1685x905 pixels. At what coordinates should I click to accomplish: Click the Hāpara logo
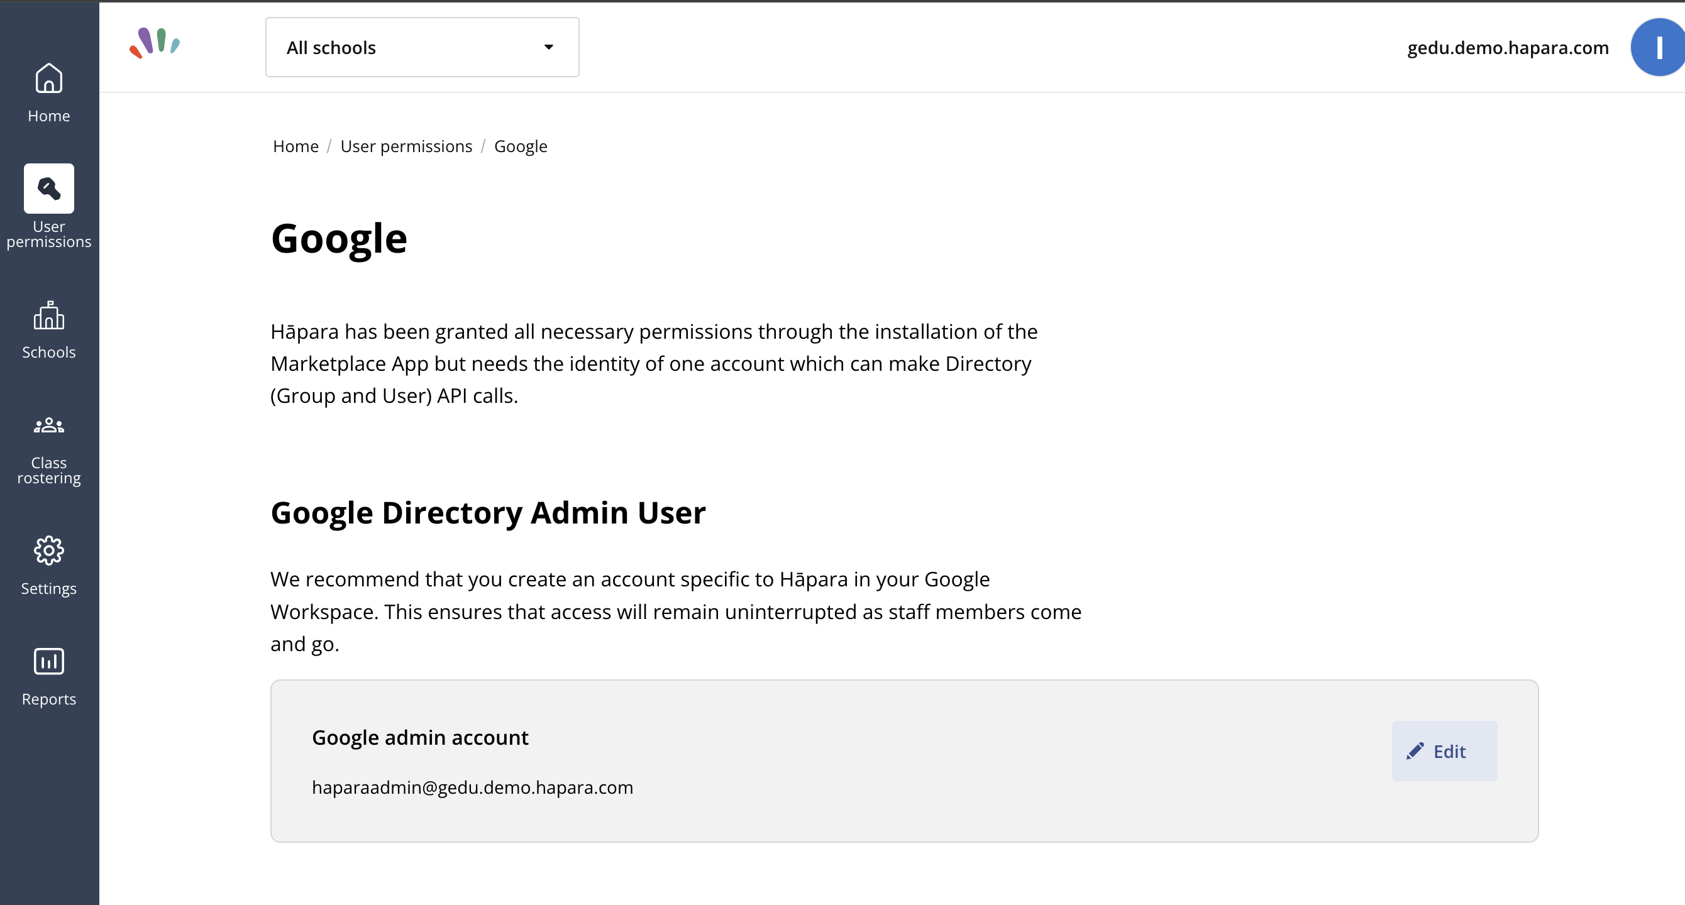[x=155, y=43]
